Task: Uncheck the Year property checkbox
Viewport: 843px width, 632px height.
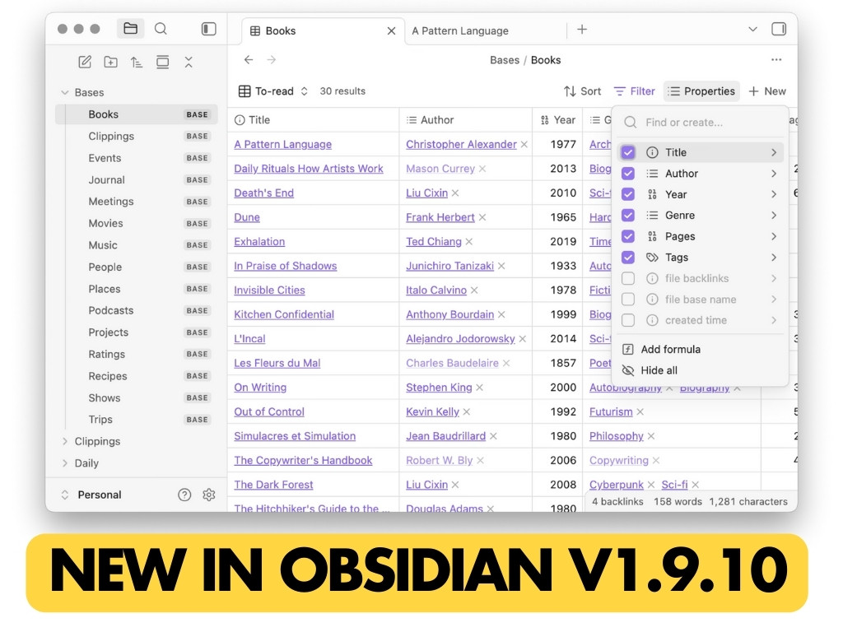Action: click(628, 194)
